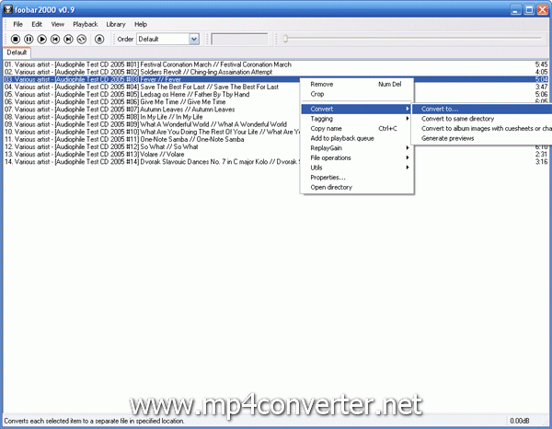This screenshot has width=552, height=429.
Task: Select track 'Autumn Leaves' in playlist
Action: 184,109
